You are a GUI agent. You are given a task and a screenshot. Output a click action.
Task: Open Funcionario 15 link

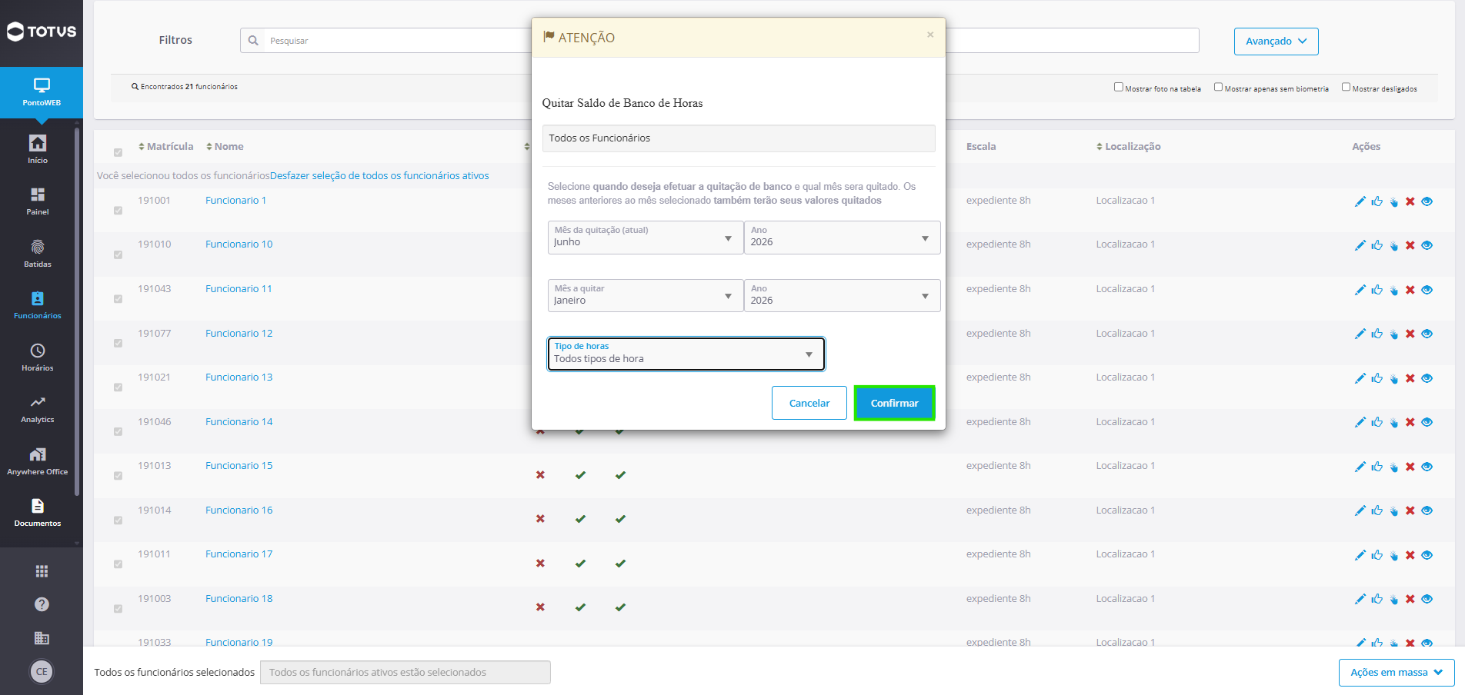click(239, 466)
